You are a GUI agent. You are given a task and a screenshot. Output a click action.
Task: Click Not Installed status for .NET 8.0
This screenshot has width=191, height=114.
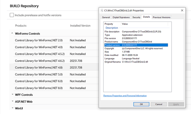tap(78, 88)
